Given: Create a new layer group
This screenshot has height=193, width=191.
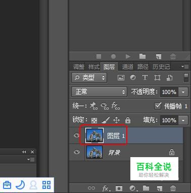Looking at the screenshot, I should (146, 188).
